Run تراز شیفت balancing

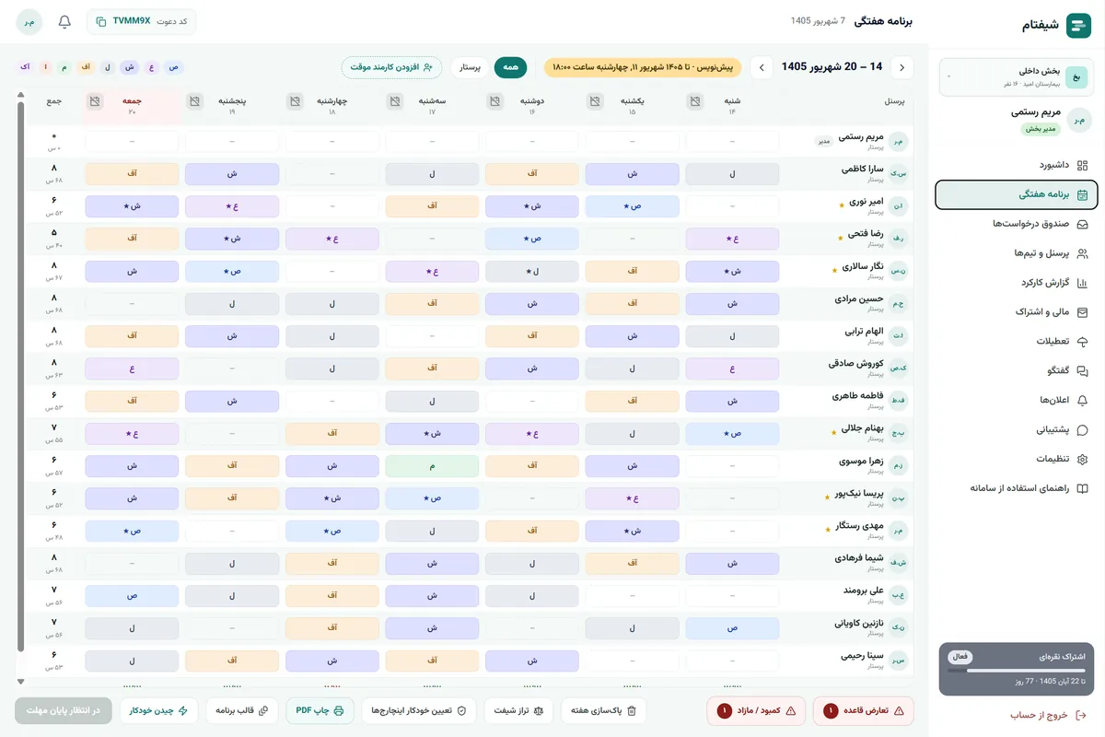point(519,710)
